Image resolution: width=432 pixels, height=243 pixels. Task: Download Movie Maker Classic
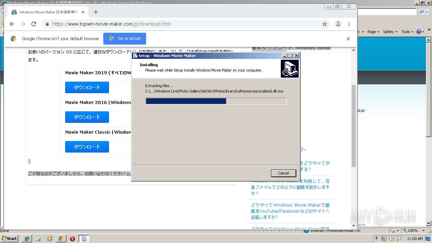[x=87, y=147]
